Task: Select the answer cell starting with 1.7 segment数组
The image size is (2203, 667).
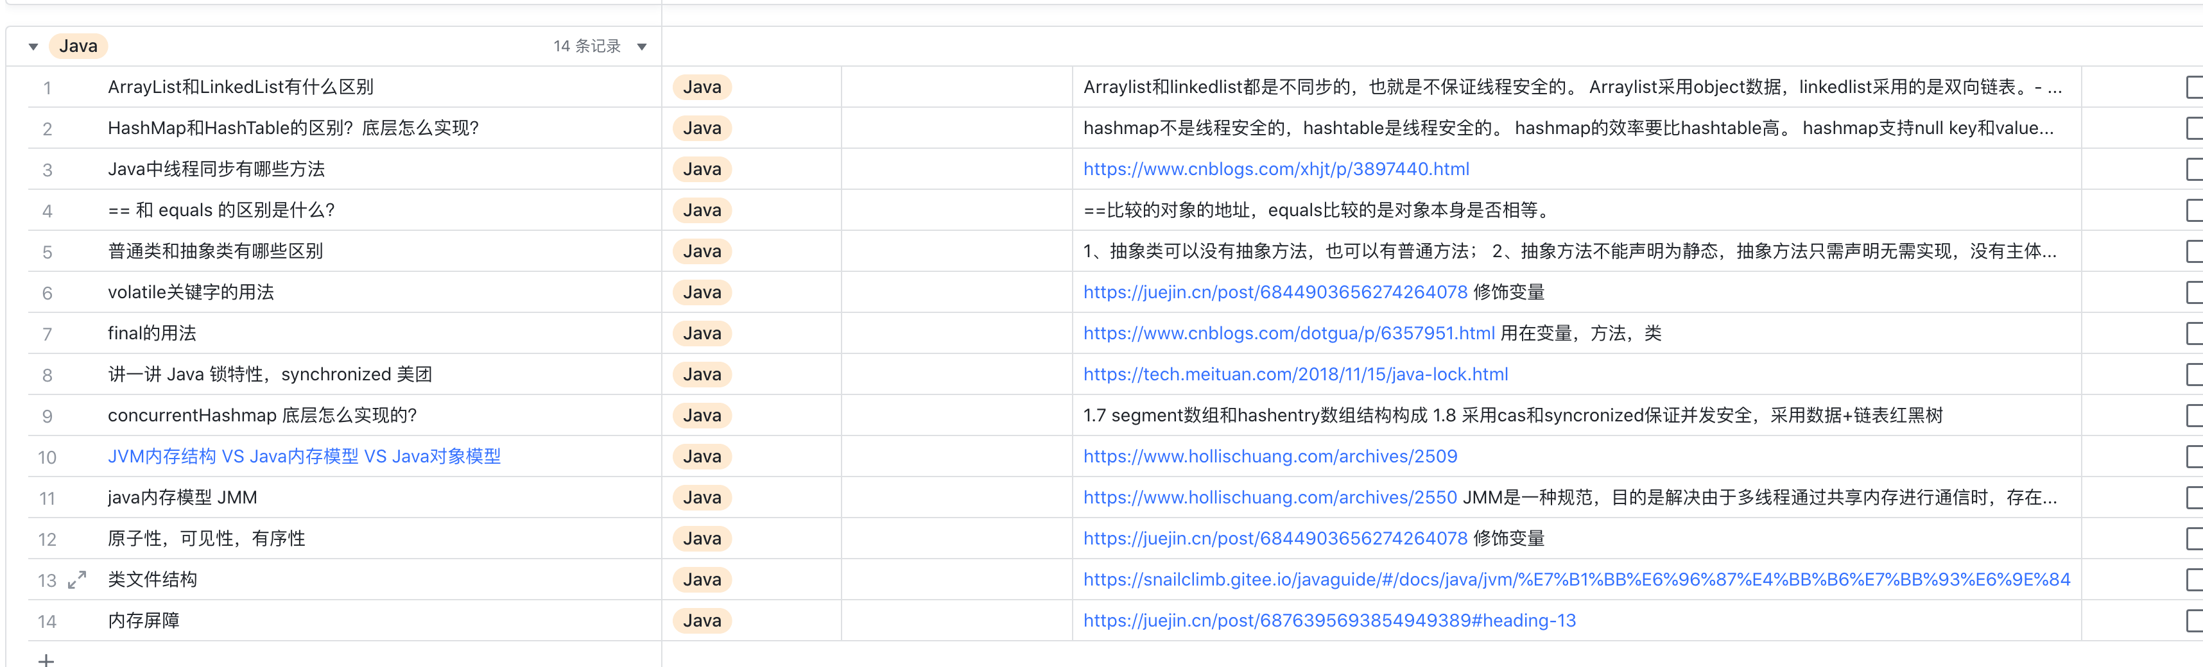Action: pos(1577,415)
